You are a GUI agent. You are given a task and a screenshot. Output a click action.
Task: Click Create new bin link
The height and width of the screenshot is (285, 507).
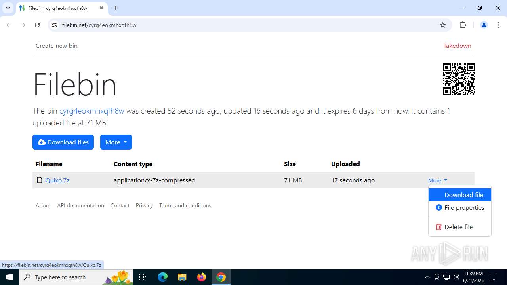click(x=57, y=46)
